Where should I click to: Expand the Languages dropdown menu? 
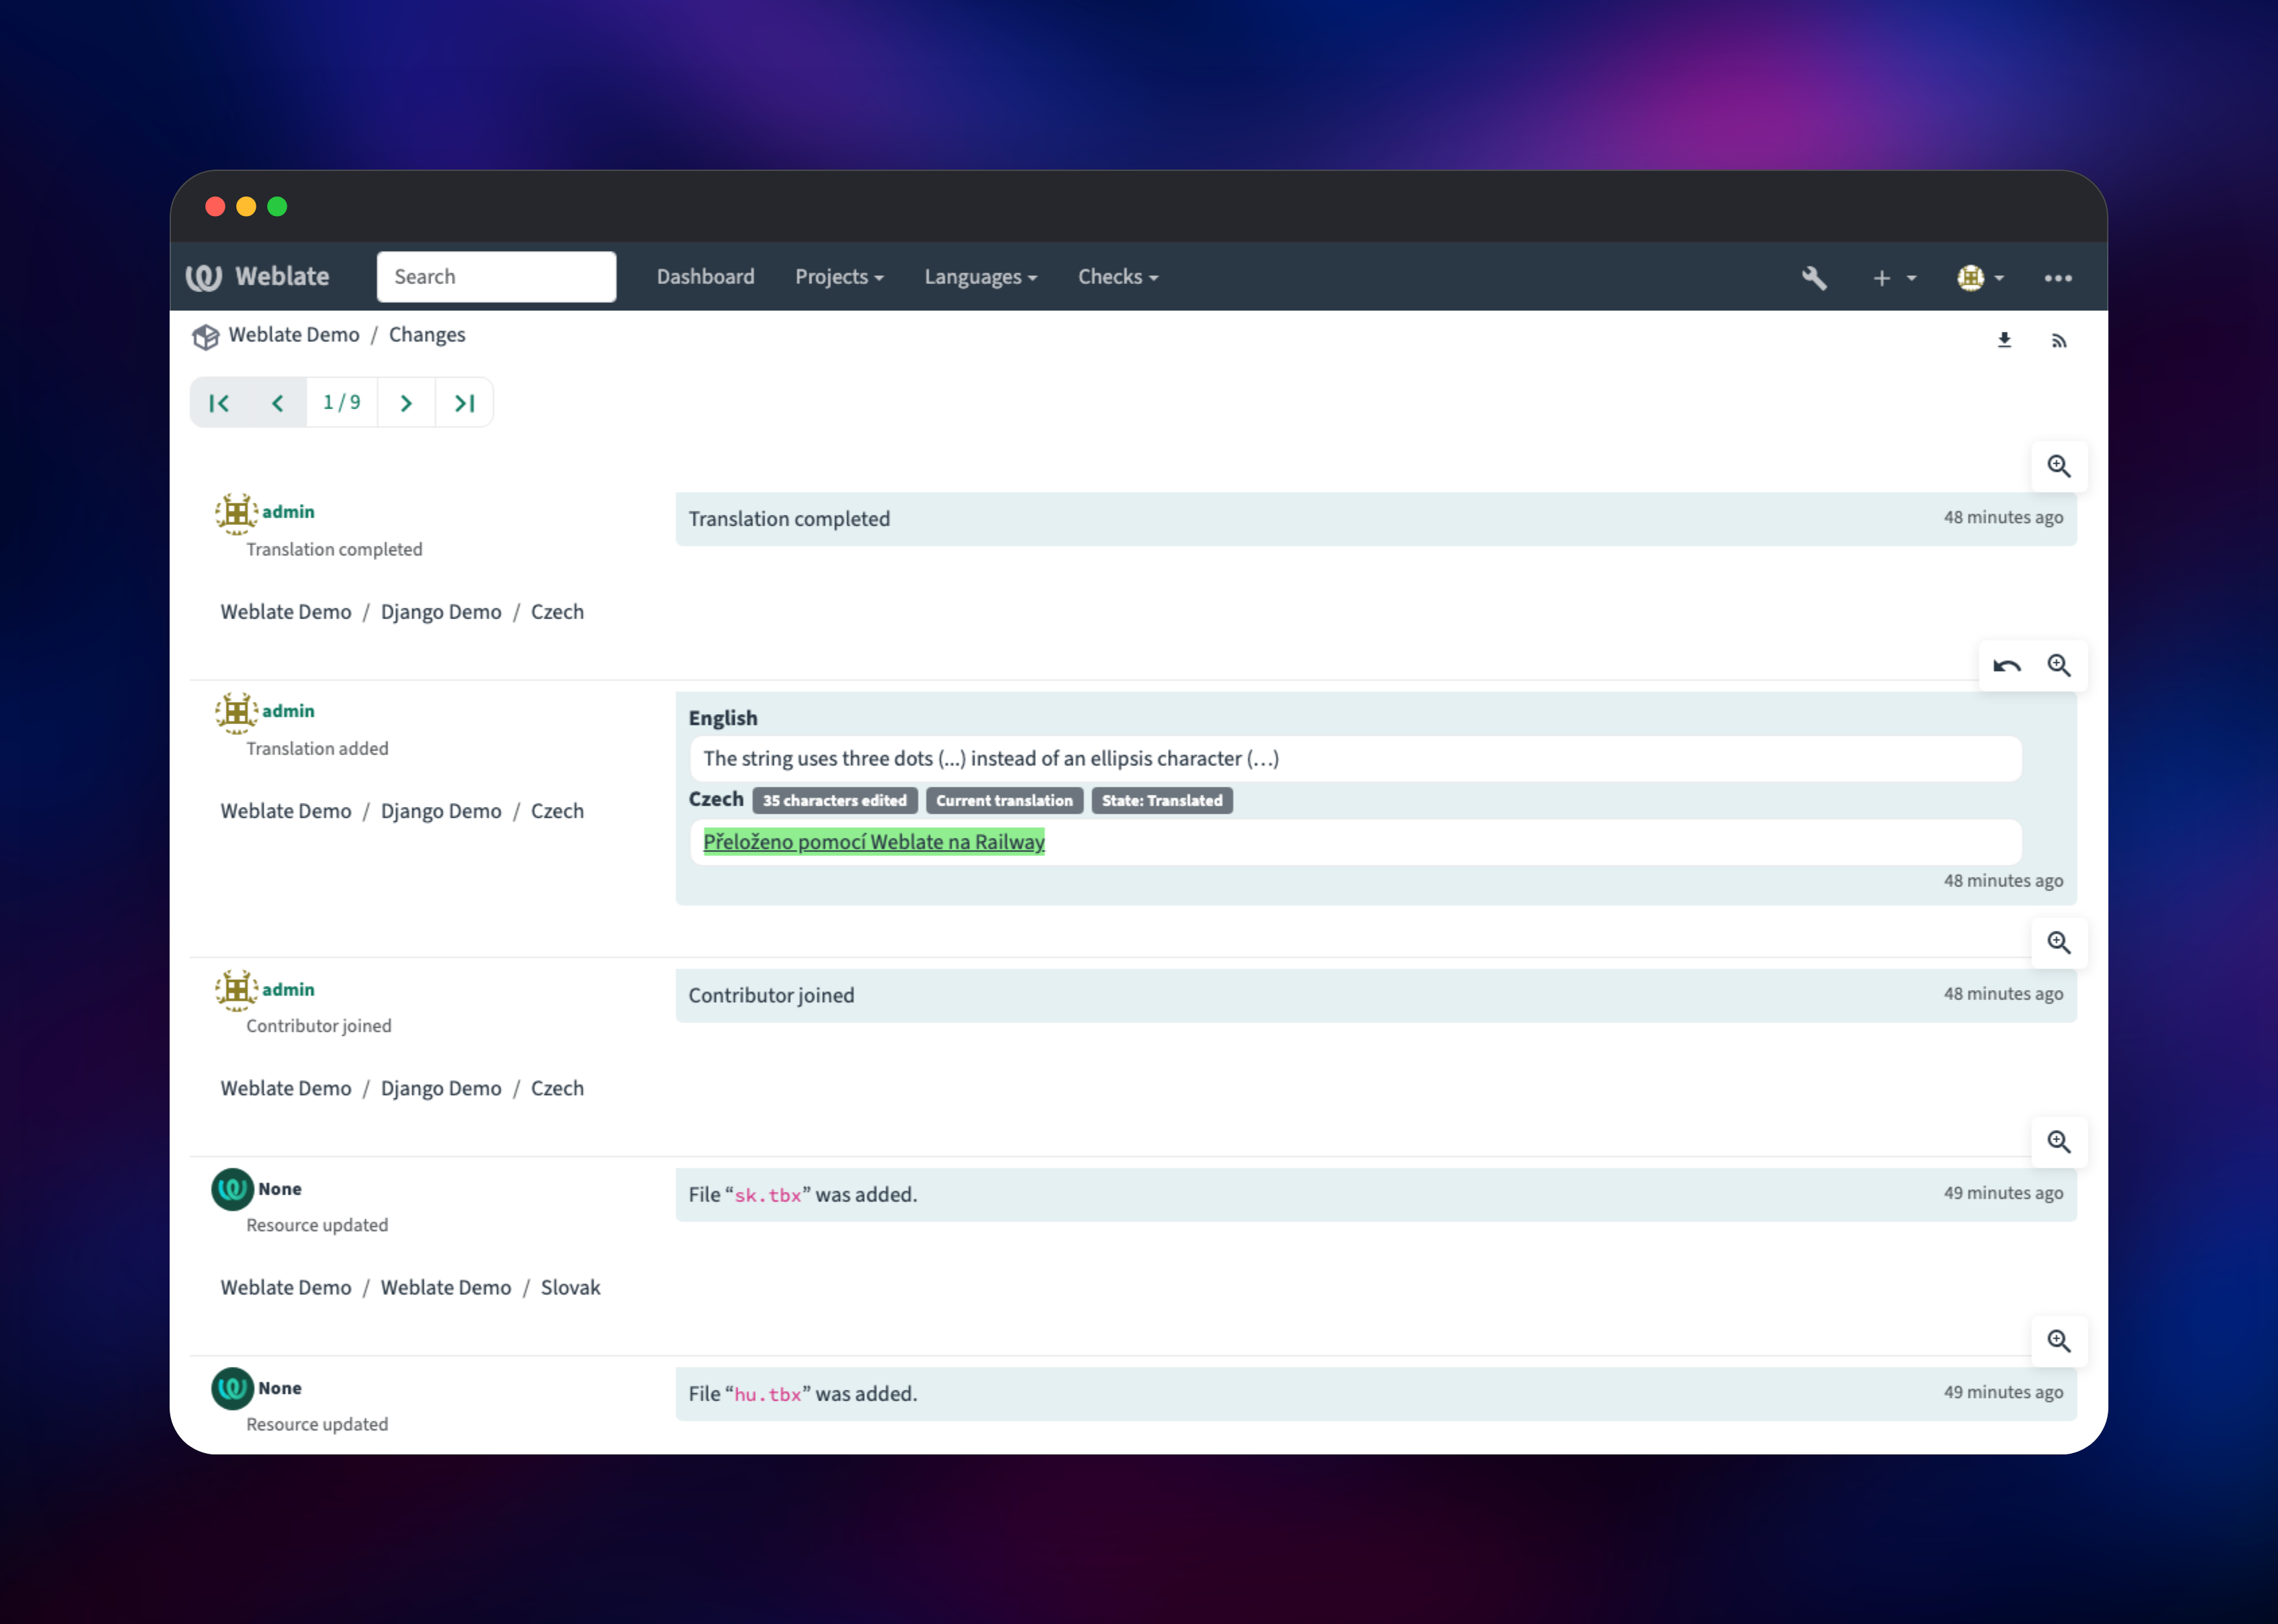[981, 277]
